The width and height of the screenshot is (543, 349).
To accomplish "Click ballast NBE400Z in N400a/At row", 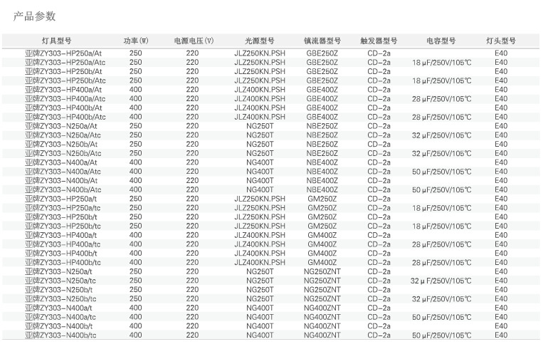I will (x=322, y=162).
